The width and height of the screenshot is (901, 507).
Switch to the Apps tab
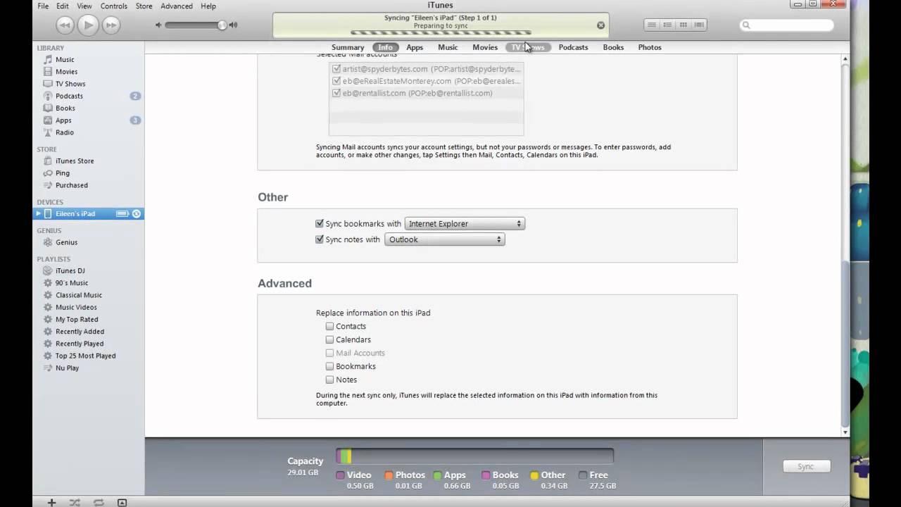click(415, 47)
